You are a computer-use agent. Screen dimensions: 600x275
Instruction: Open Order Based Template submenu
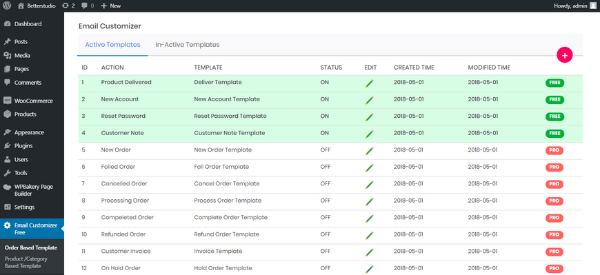[x=31, y=247]
